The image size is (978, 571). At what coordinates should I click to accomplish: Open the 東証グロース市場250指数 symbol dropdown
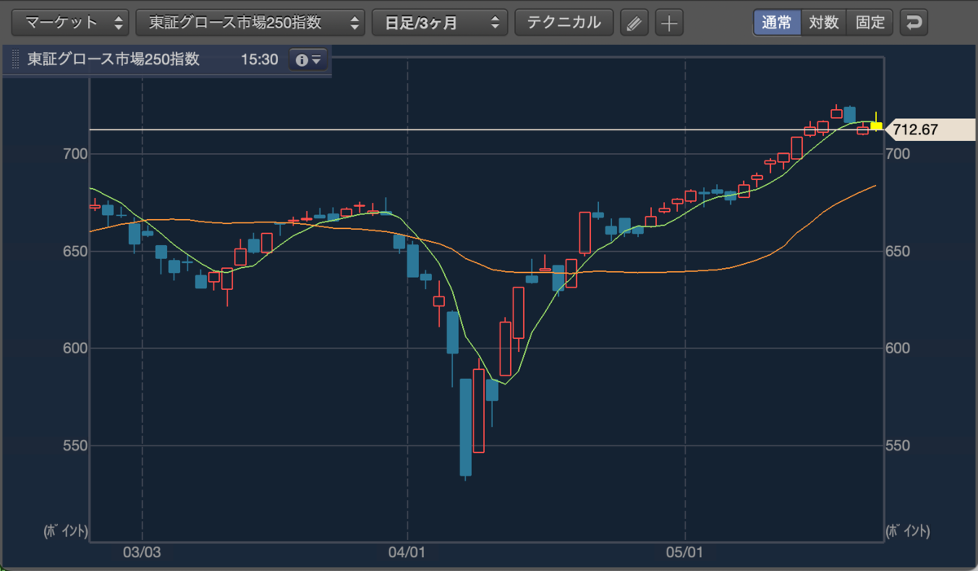(250, 23)
